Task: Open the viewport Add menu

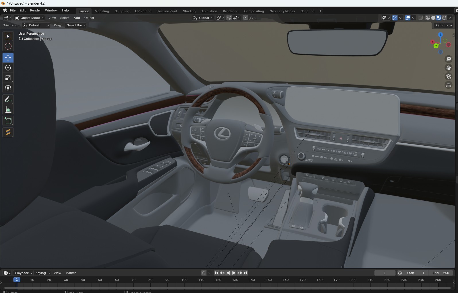Action: 77,18
